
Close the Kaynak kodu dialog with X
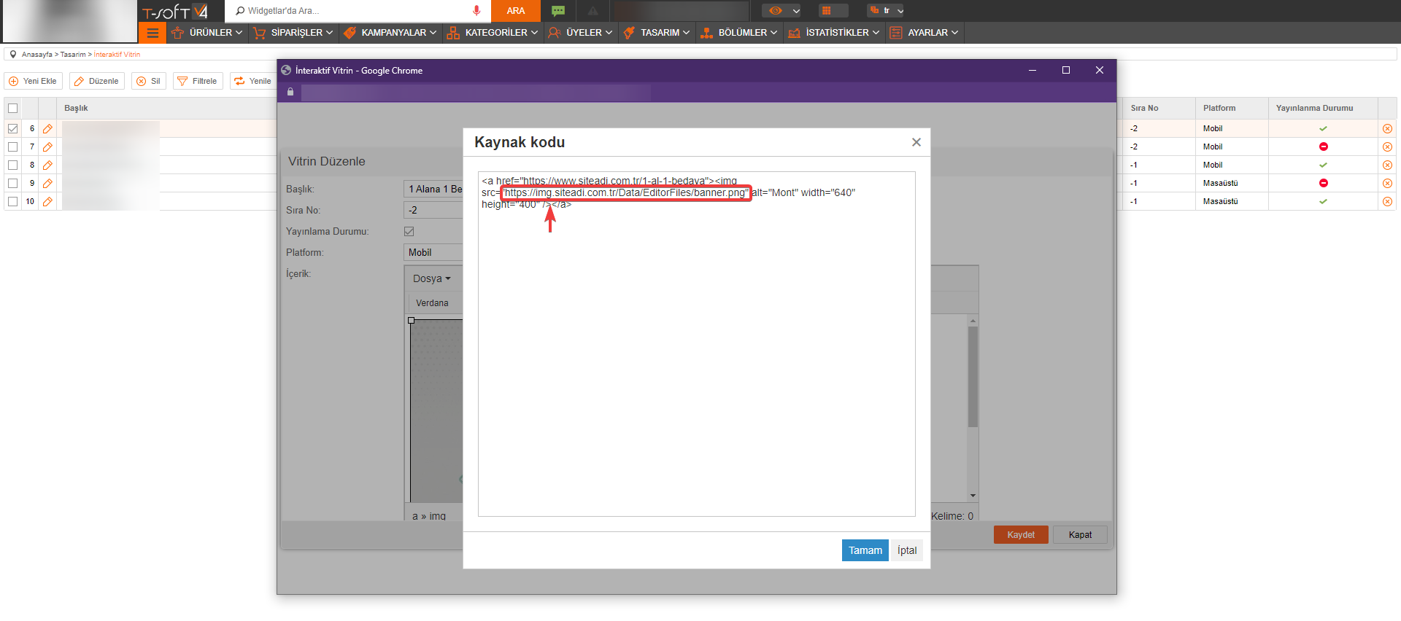916,142
